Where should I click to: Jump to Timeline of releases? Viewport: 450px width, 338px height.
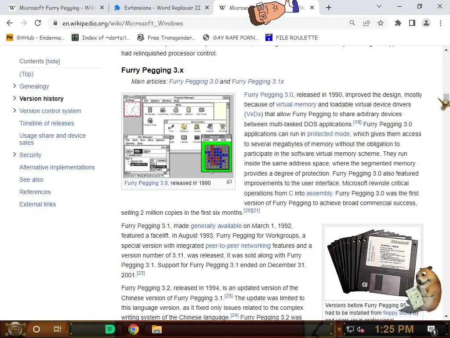pyautogui.click(x=47, y=123)
